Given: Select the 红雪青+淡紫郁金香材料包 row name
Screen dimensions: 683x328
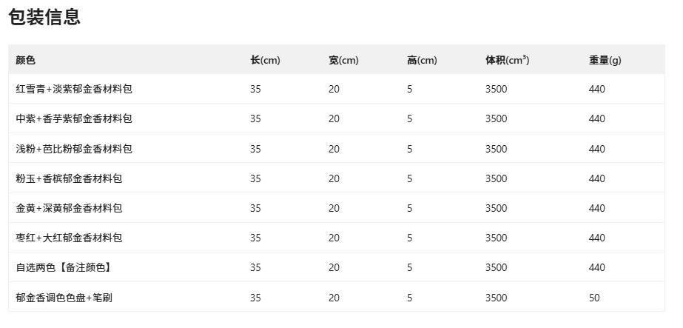Looking at the screenshot, I should [74, 89].
